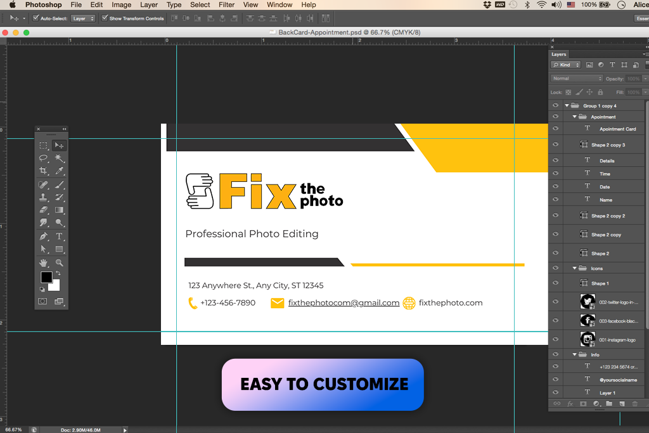Toggle the Auto-Select checkbox
This screenshot has width=649, height=433.
[35, 18]
